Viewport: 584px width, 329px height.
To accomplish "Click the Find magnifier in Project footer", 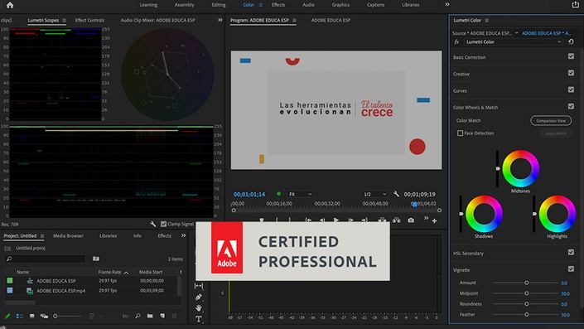I will point(138,316).
